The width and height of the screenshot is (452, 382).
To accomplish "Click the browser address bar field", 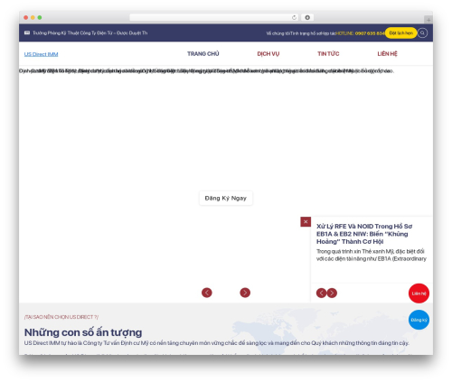I will (214, 17).
